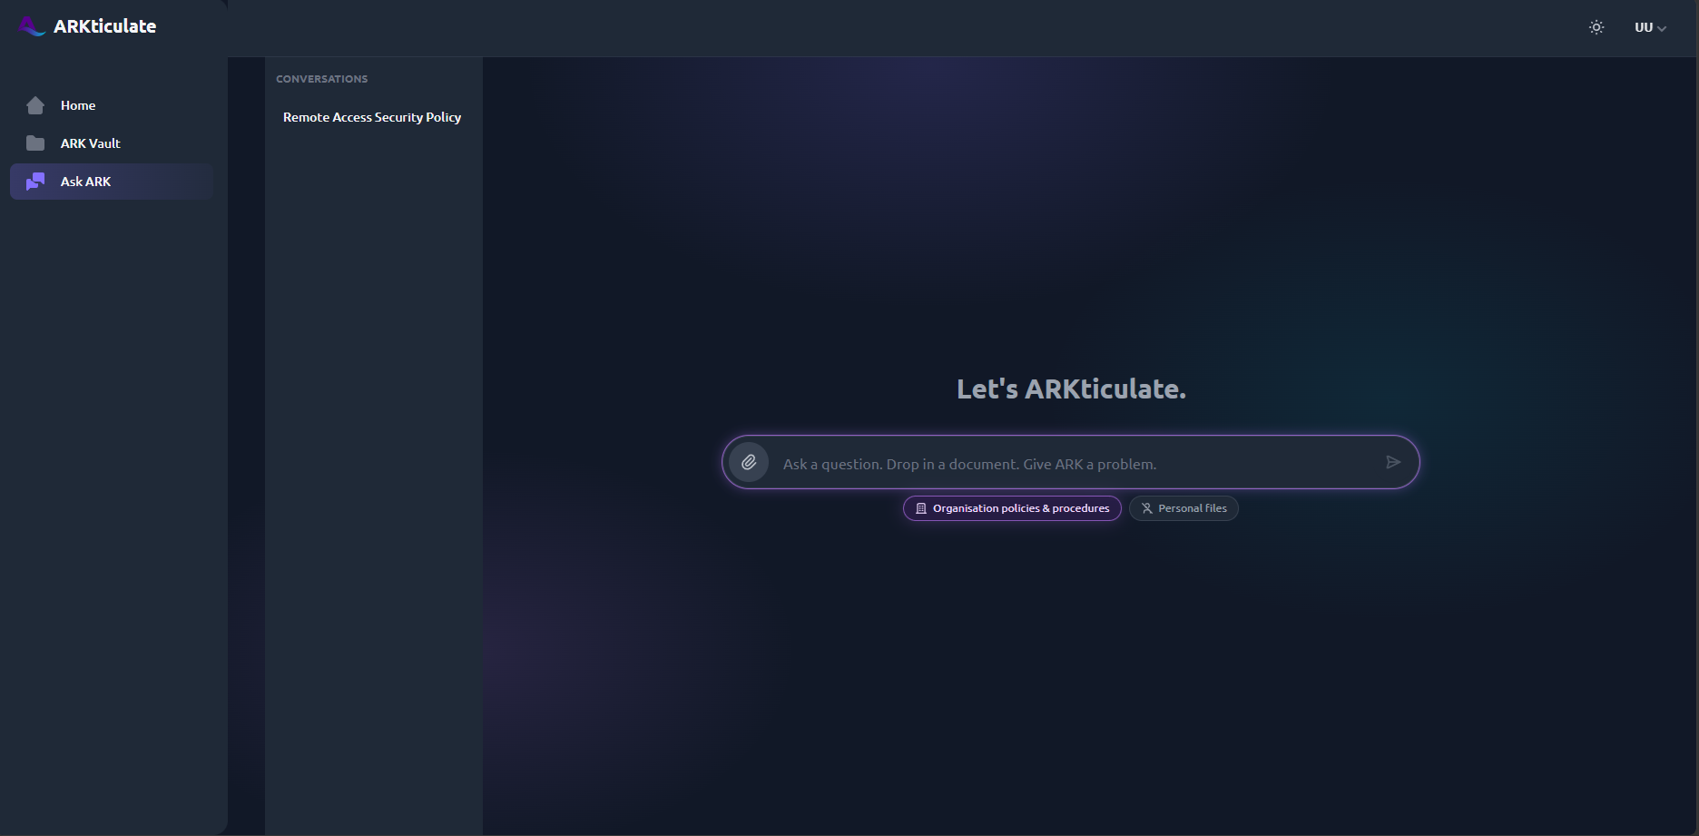Select Ask ARK in the sidebar

[112, 182]
